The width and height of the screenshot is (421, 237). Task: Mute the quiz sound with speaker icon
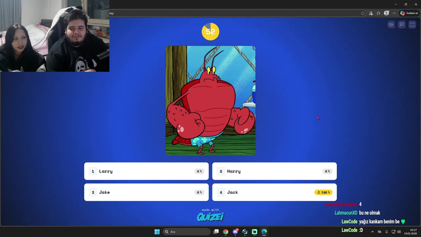coord(391,25)
